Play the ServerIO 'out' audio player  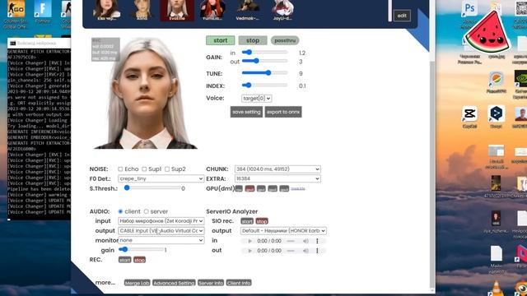(250, 251)
